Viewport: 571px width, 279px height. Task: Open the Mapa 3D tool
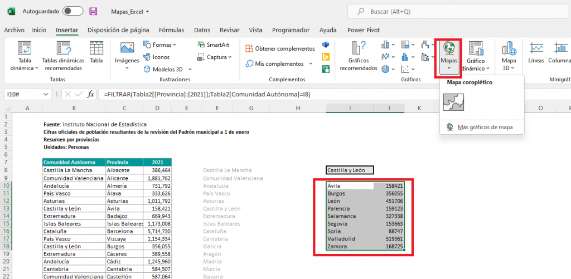point(509,49)
